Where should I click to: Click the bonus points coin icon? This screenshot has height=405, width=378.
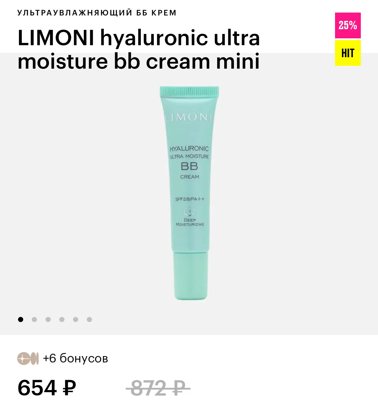coord(28,358)
